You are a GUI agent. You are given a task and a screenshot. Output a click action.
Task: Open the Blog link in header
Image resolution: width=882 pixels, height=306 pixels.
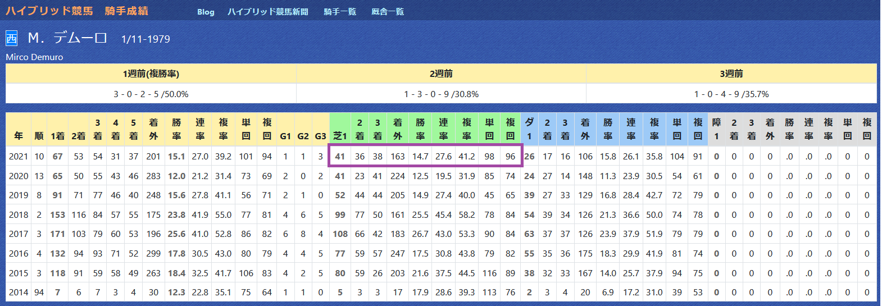tap(206, 12)
